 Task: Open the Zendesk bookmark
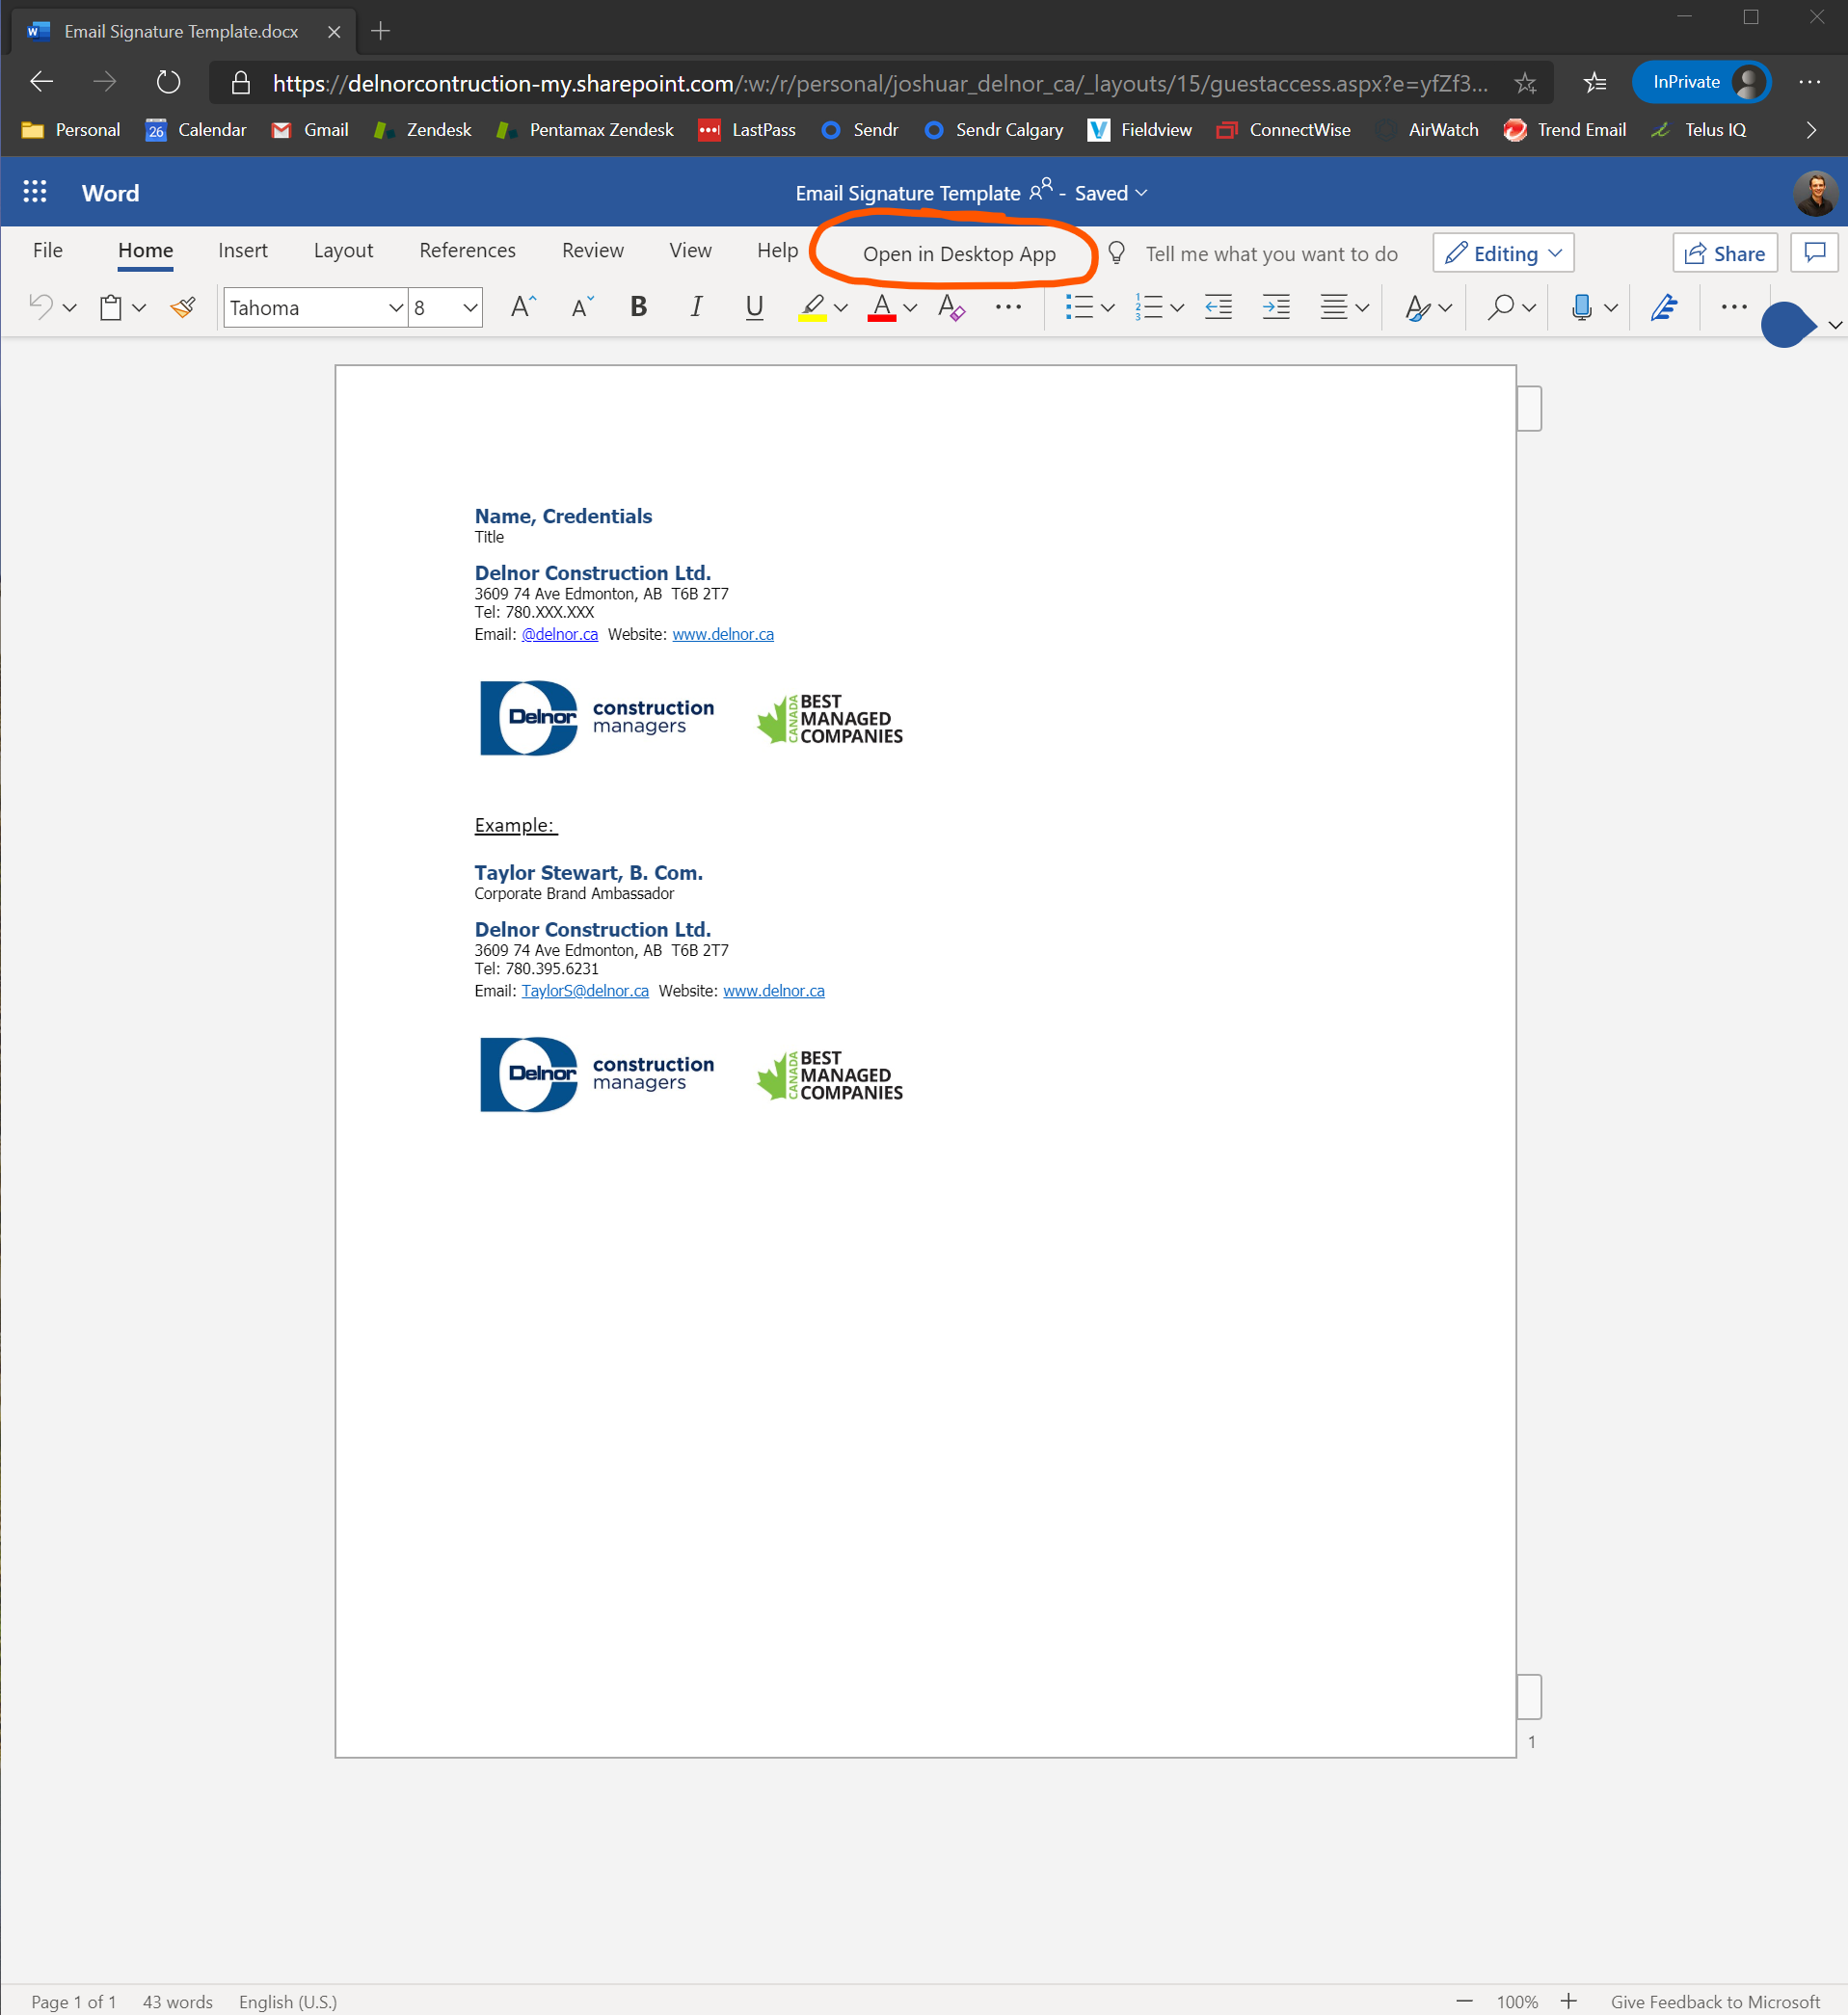click(x=421, y=130)
